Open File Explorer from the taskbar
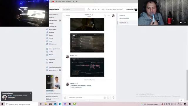The width and height of the screenshot is (188, 106). click(x=46, y=104)
